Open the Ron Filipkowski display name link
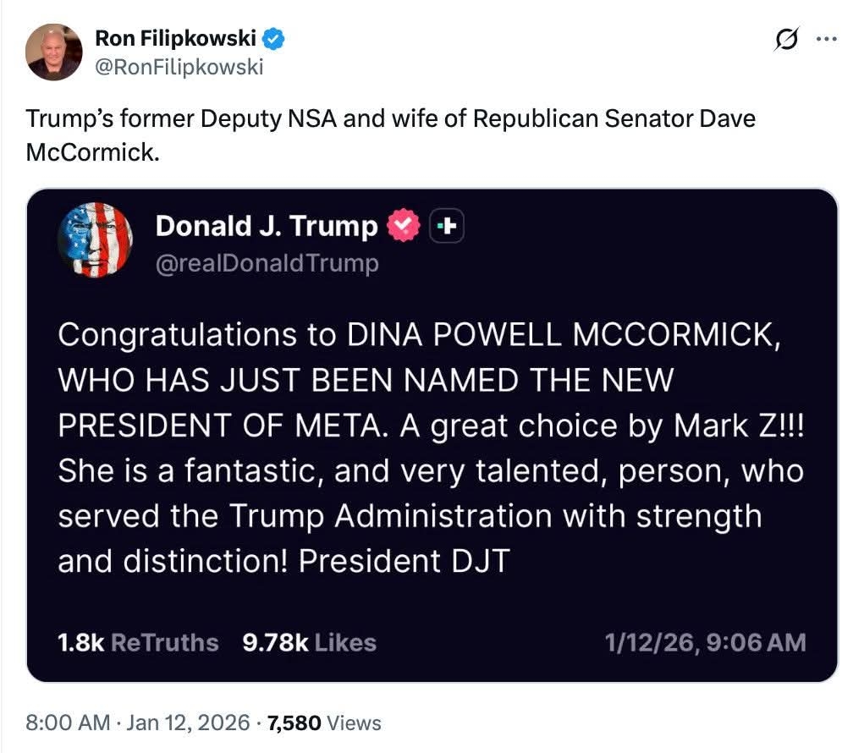The image size is (853, 753). (x=175, y=38)
